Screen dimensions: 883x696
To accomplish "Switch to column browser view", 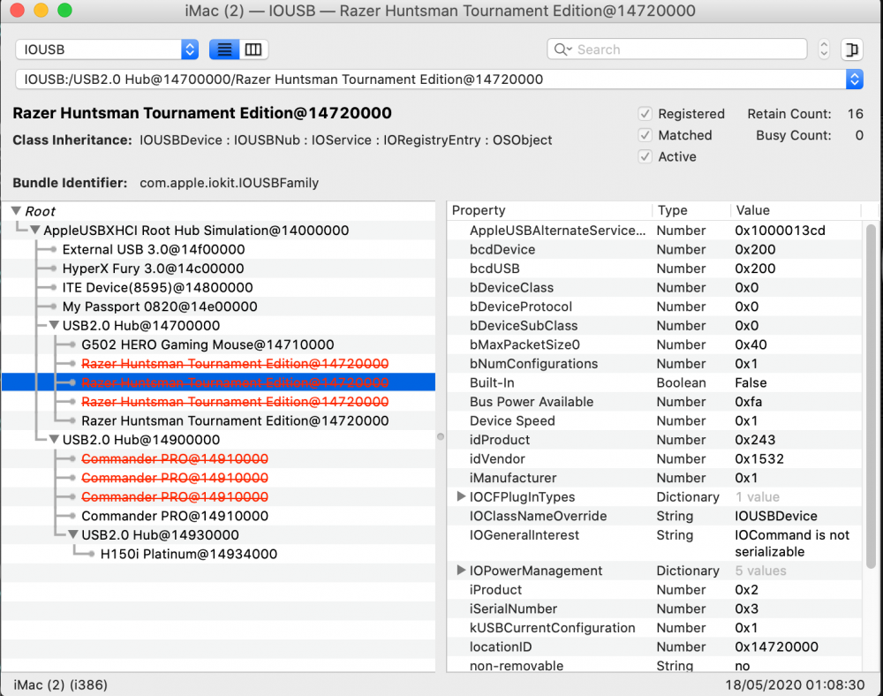I will pyautogui.click(x=253, y=49).
